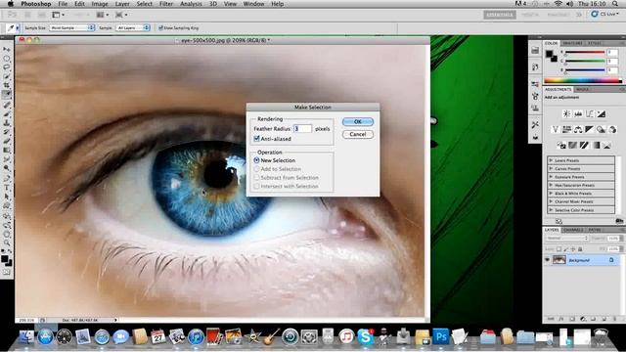Expand Black & White Presets
The width and height of the screenshot is (626, 352).
[x=551, y=194]
